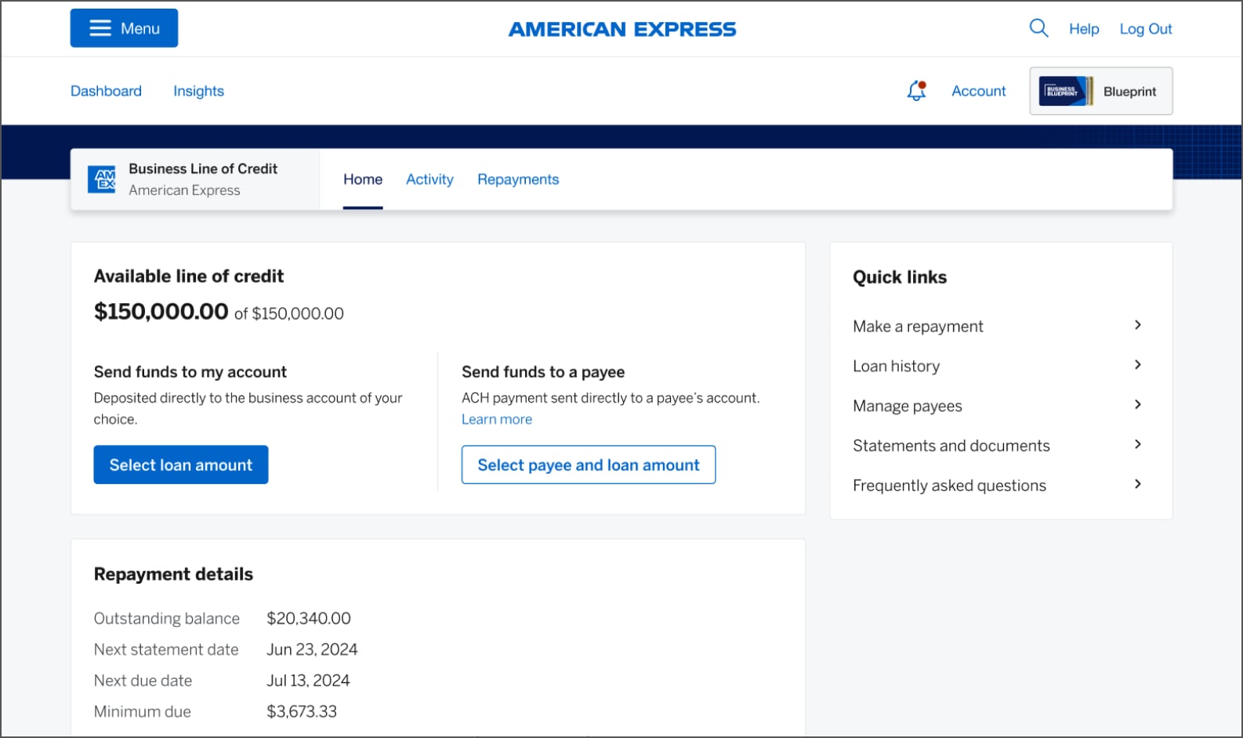Click the American Express header logo
Viewport: 1243px width, 738px height.
coord(621,29)
